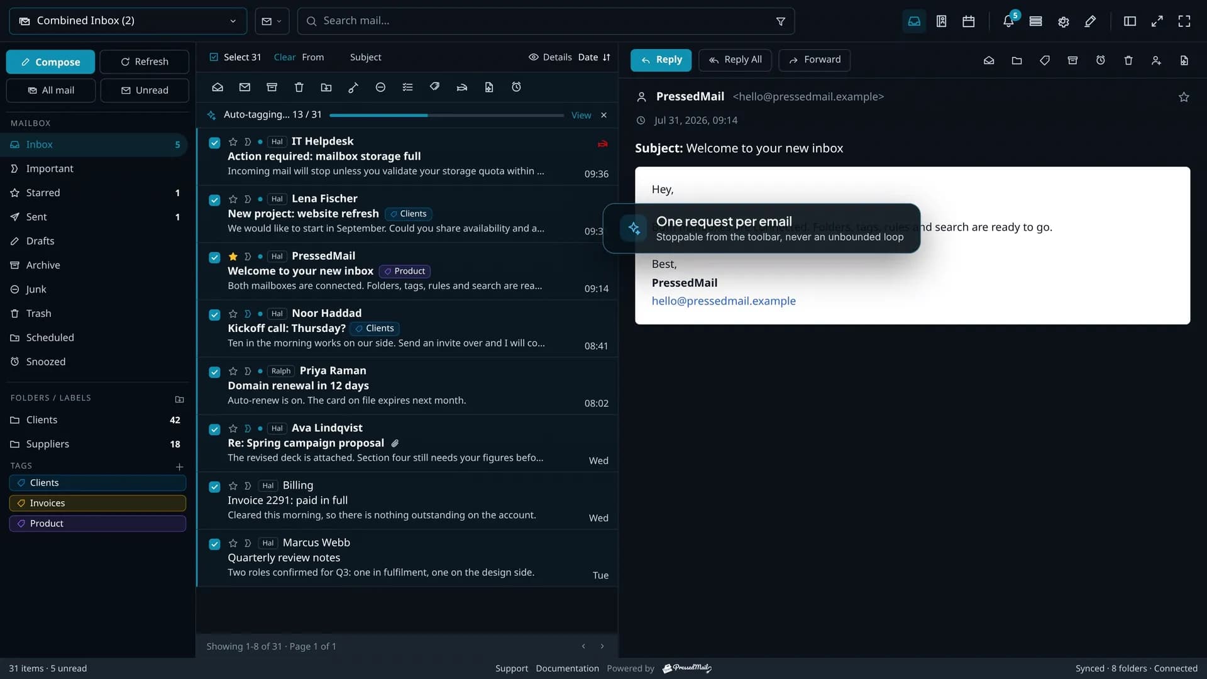Open the Combined Inbox account dropdown
1207x679 pixels.
(x=128, y=21)
